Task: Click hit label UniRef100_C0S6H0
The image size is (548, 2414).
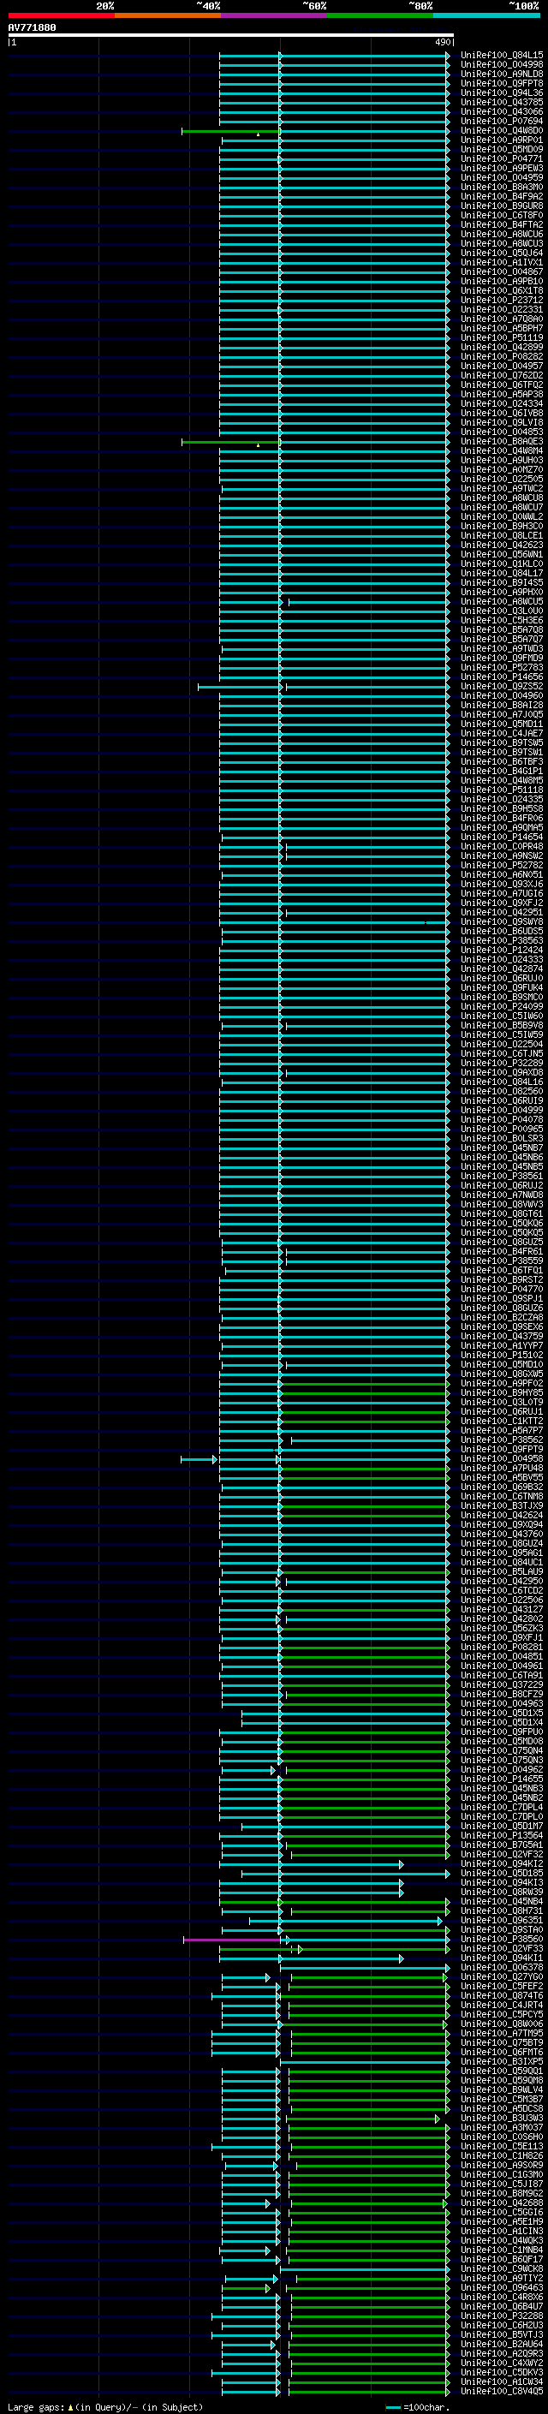Action: [502, 2137]
